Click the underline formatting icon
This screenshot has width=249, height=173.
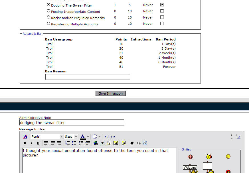(38, 143)
